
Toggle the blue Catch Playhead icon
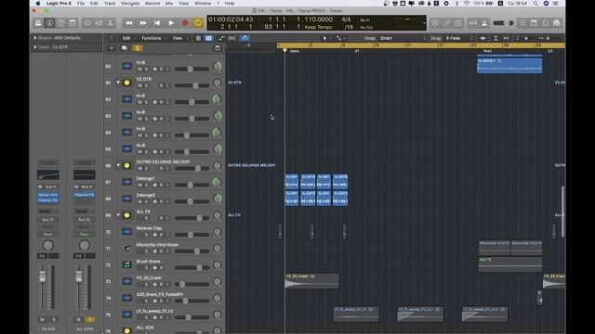point(245,38)
